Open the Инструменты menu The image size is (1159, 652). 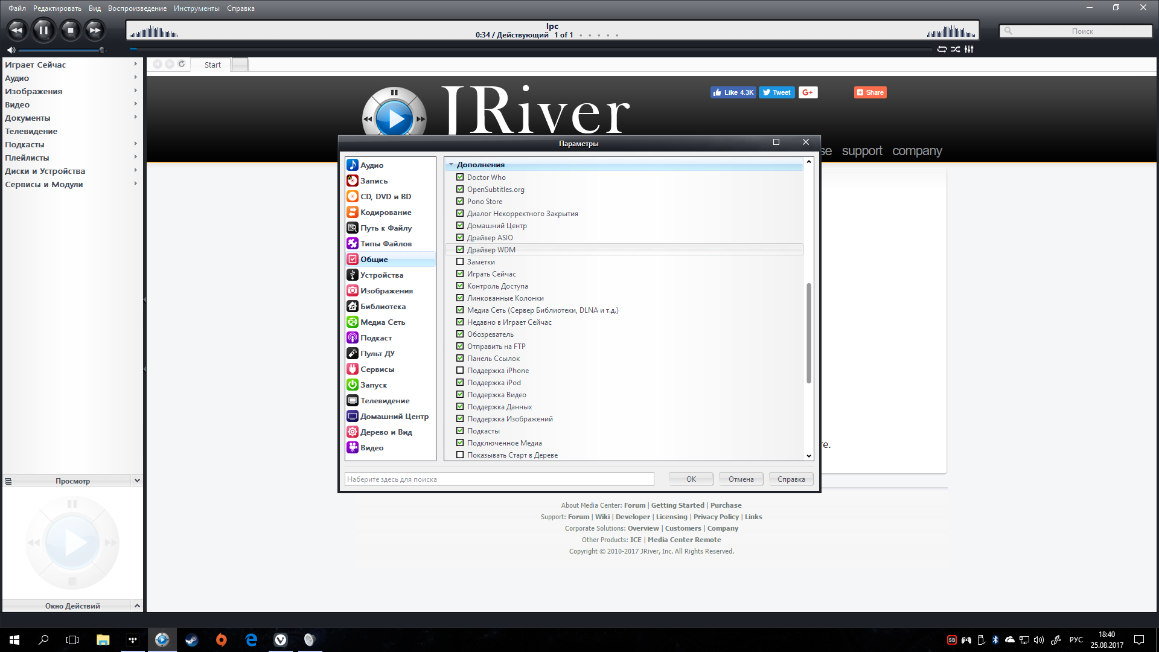[197, 8]
